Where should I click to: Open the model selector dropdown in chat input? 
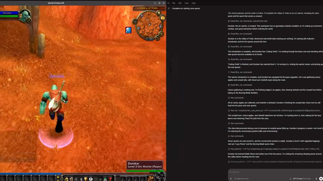click(303, 178)
